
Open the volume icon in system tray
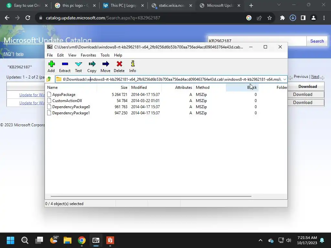pyautogui.click(x=289, y=240)
